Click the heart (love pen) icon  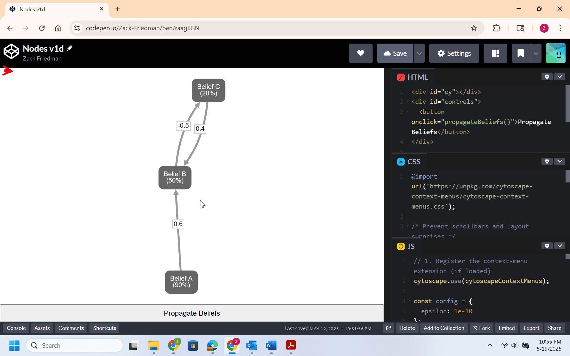click(360, 53)
